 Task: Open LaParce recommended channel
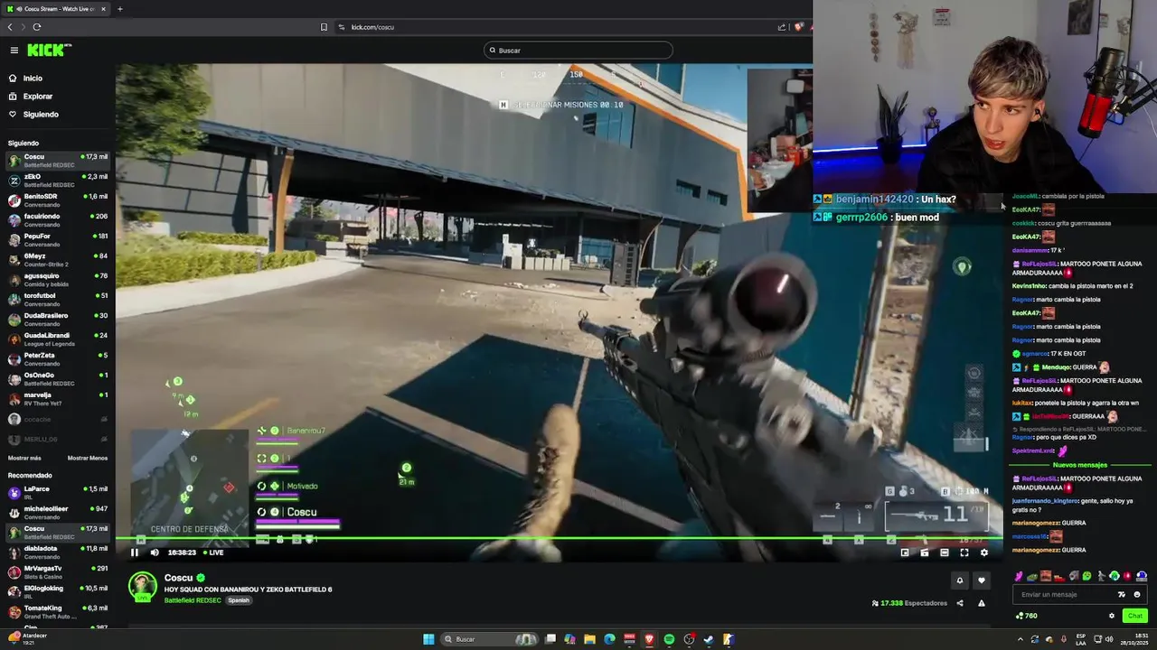click(58, 493)
